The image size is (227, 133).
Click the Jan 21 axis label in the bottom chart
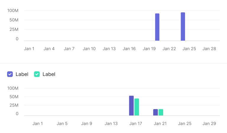160,124
